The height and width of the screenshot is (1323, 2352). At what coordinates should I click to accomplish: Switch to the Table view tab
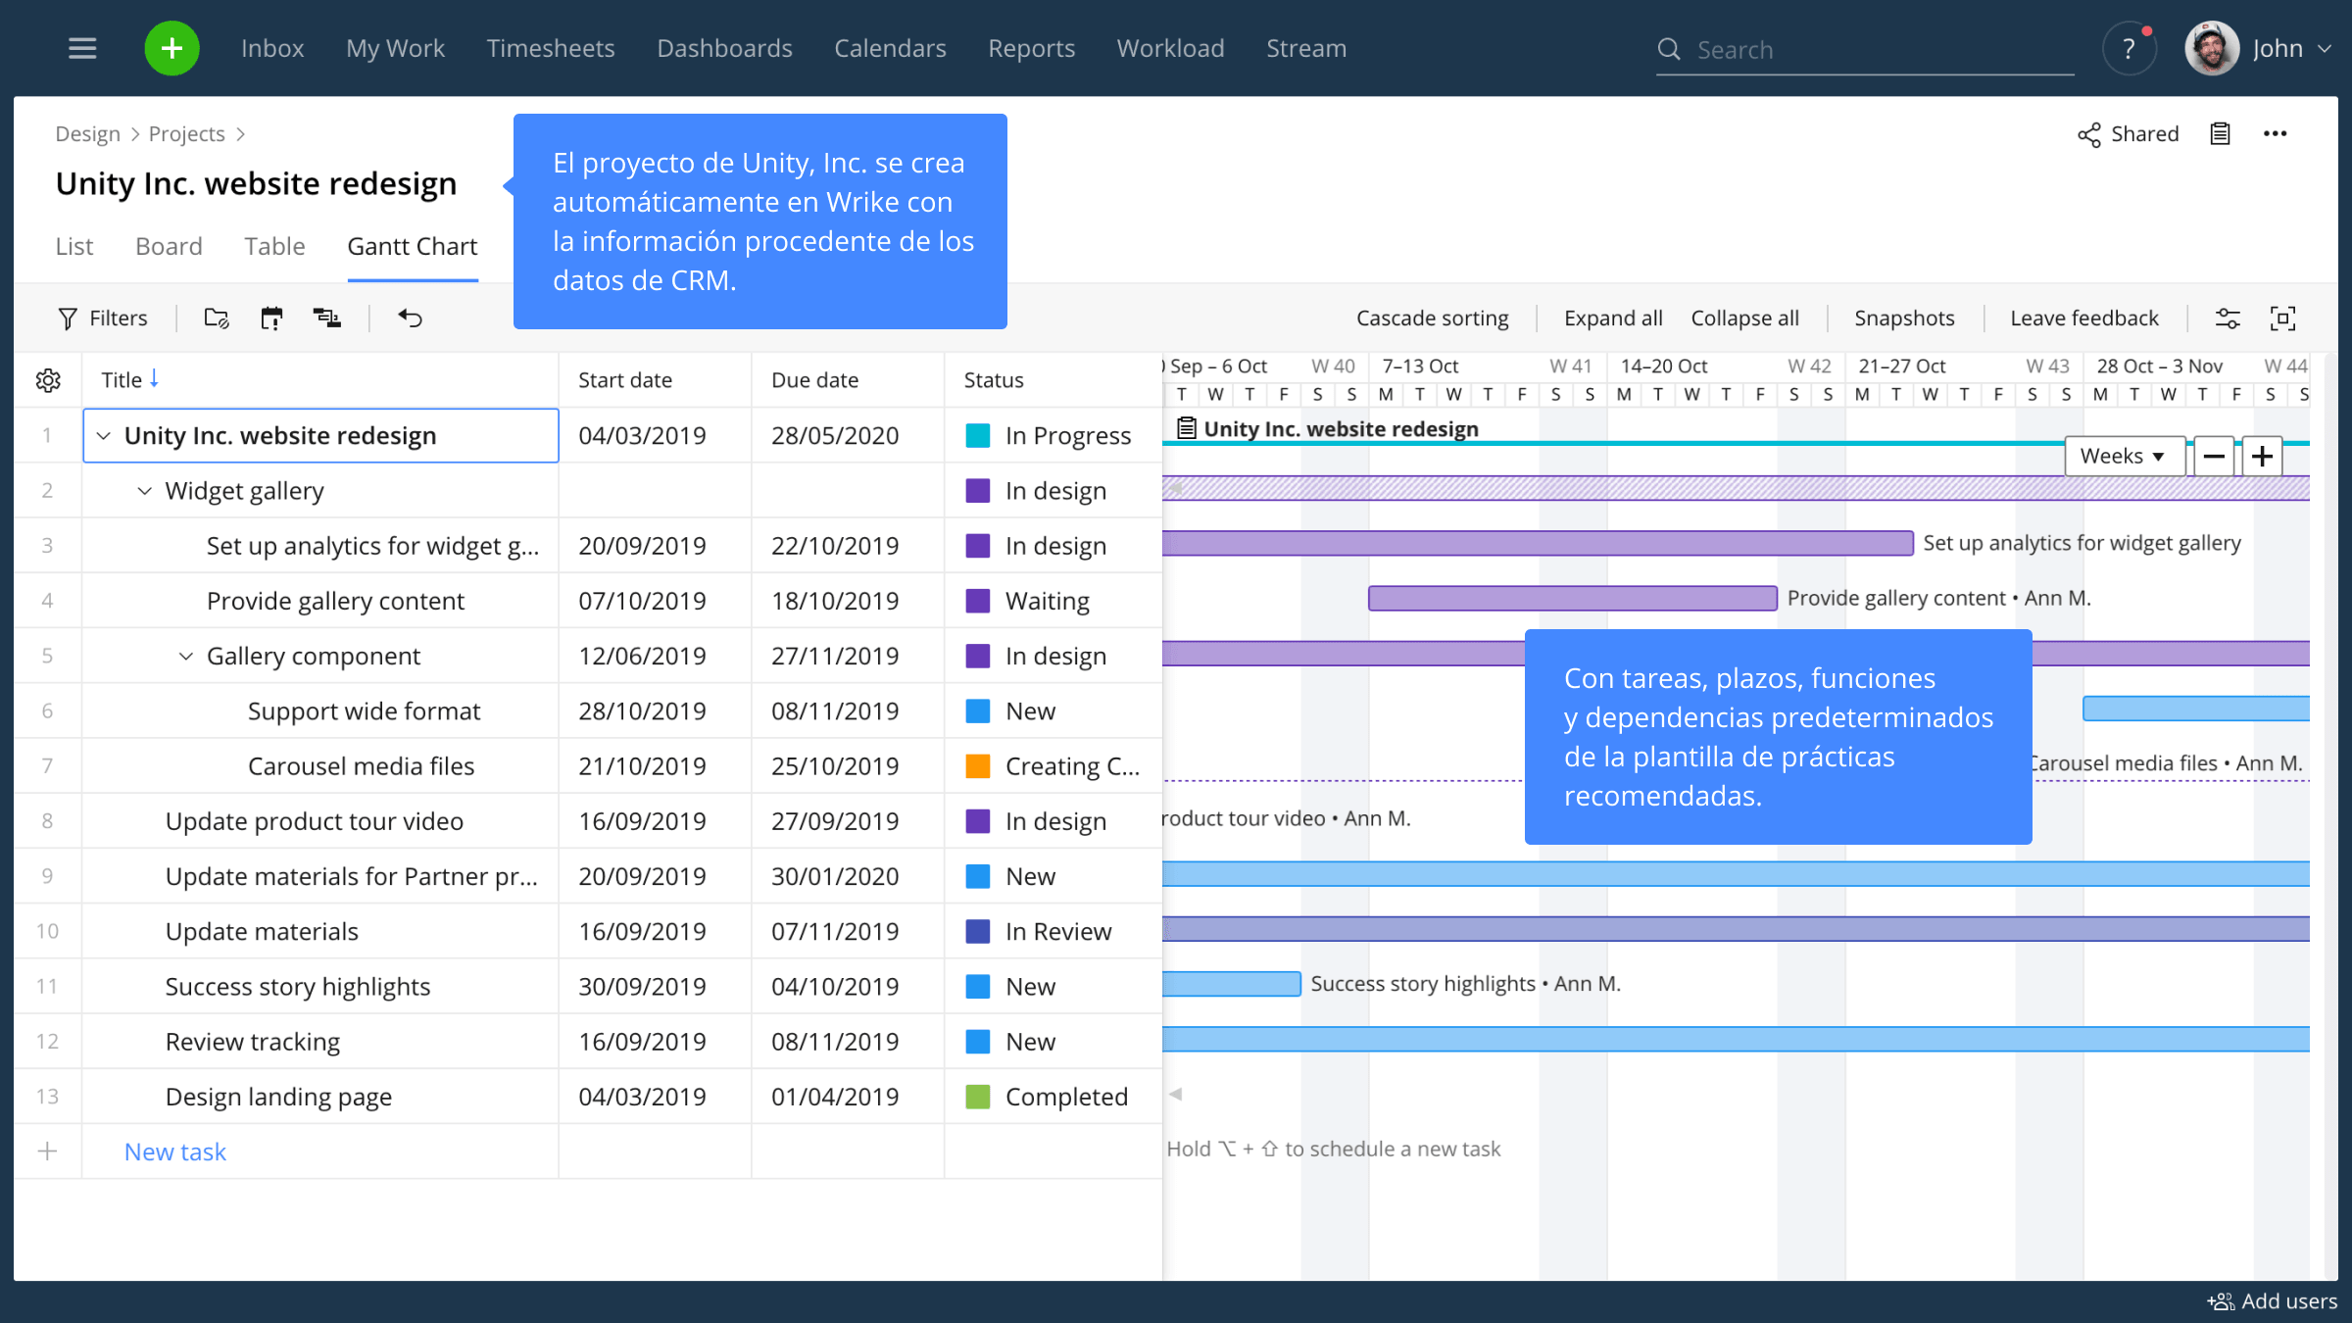(x=274, y=246)
